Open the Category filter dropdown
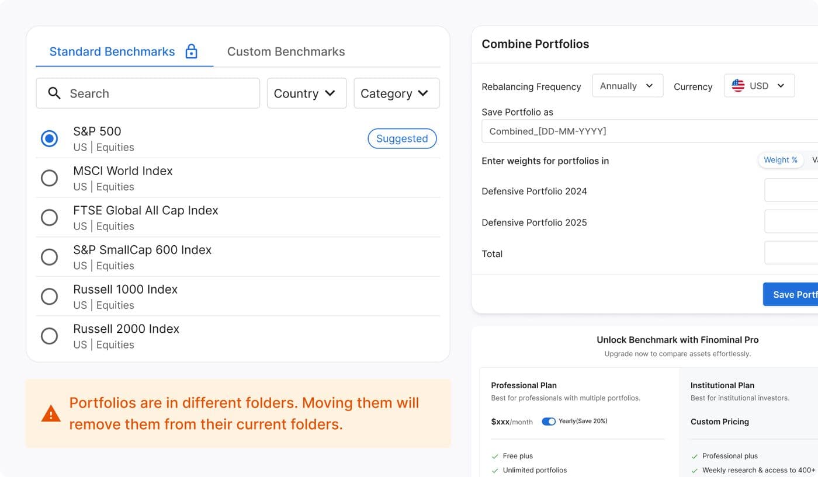 tap(397, 93)
